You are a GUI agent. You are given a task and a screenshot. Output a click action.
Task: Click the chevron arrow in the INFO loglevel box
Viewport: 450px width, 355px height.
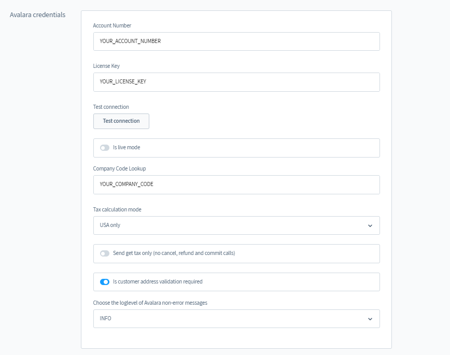(x=370, y=319)
